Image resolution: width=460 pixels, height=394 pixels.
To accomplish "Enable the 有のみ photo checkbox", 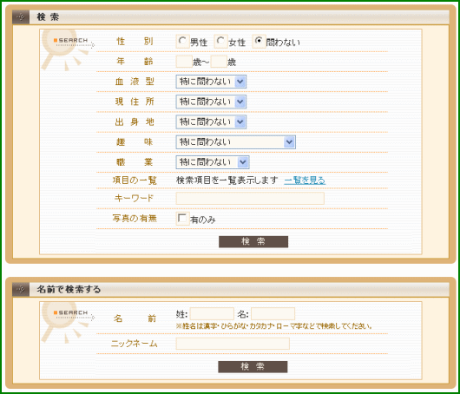I will 182,219.
